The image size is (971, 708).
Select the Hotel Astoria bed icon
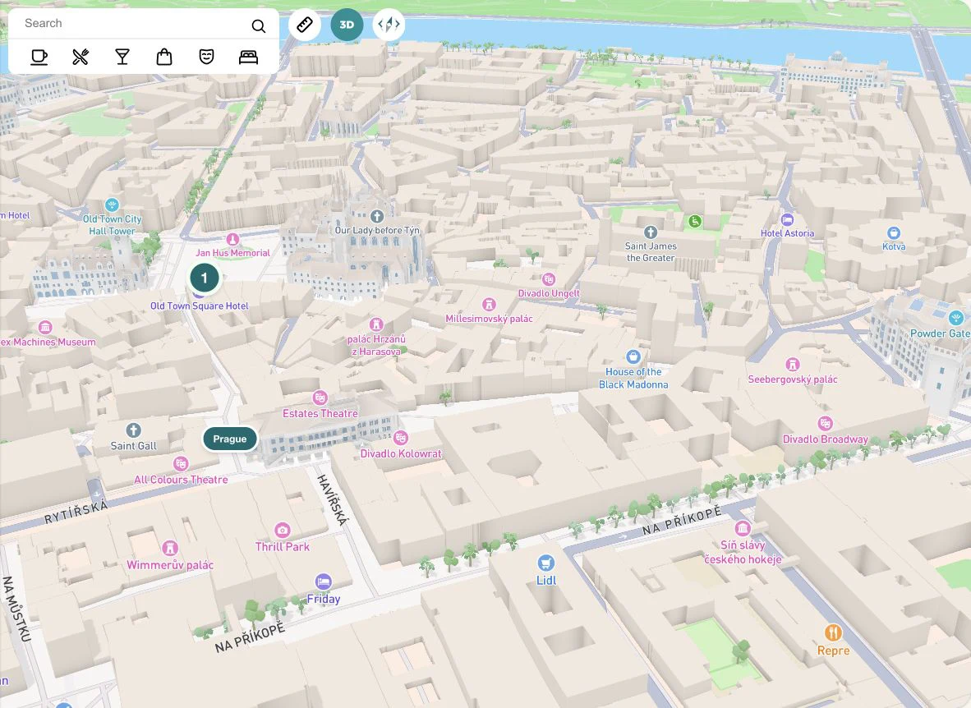pyautogui.click(x=787, y=220)
